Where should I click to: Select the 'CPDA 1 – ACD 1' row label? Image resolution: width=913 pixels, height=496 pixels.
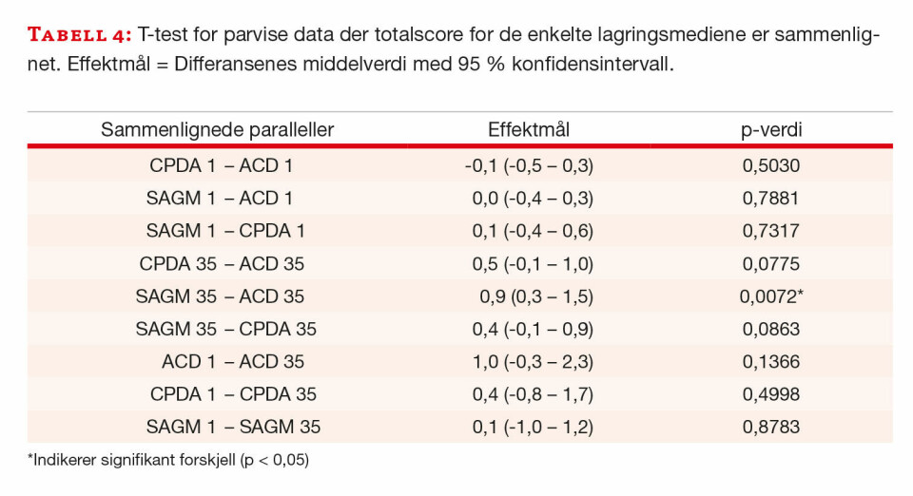click(221, 165)
